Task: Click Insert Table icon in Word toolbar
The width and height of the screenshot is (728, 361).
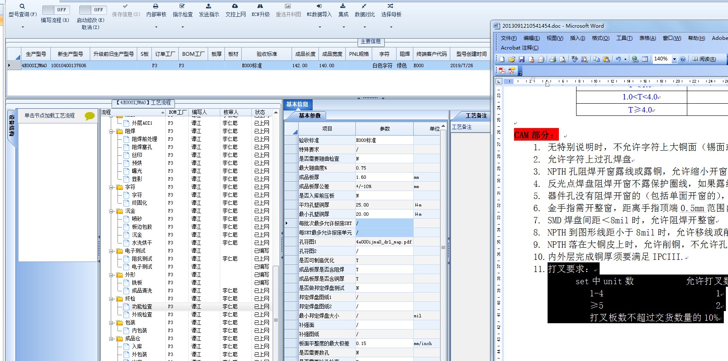Action: click(645, 59)
